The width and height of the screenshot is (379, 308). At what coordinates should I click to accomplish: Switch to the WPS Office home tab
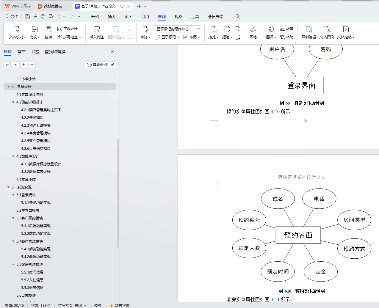(x=18, y=6)
